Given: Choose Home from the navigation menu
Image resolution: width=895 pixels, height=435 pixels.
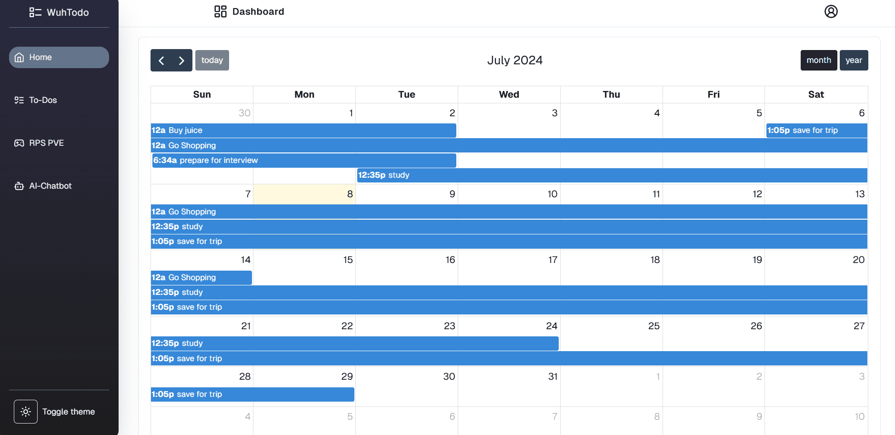Looking at the screenshot, I should 40,57.
